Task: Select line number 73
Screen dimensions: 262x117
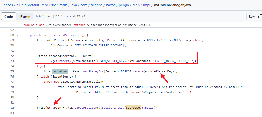Action: pyautogui.click(x=12, y=61)
